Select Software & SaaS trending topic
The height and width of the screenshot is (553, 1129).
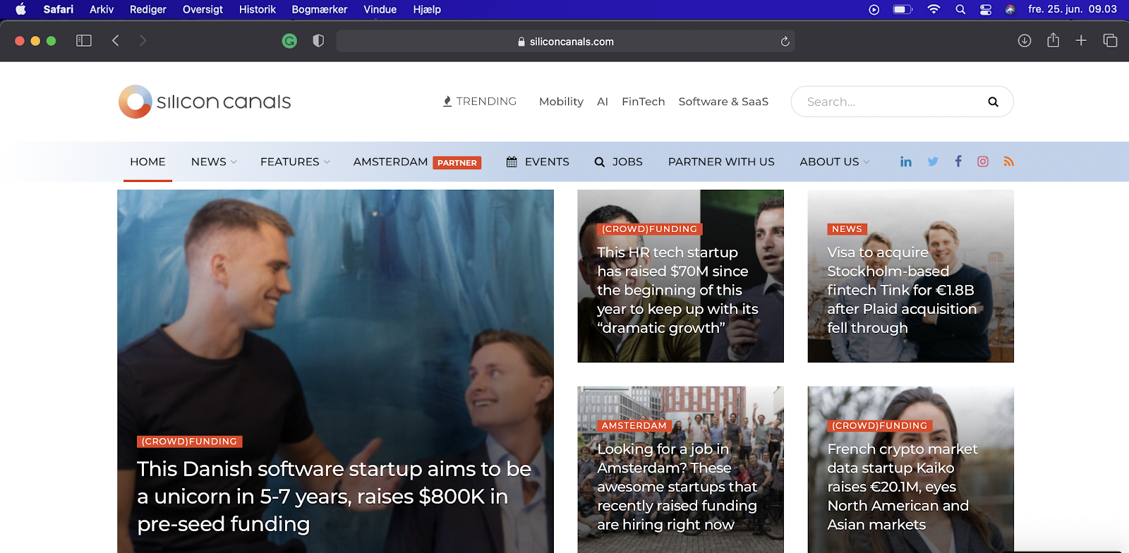tap(723, 102)
